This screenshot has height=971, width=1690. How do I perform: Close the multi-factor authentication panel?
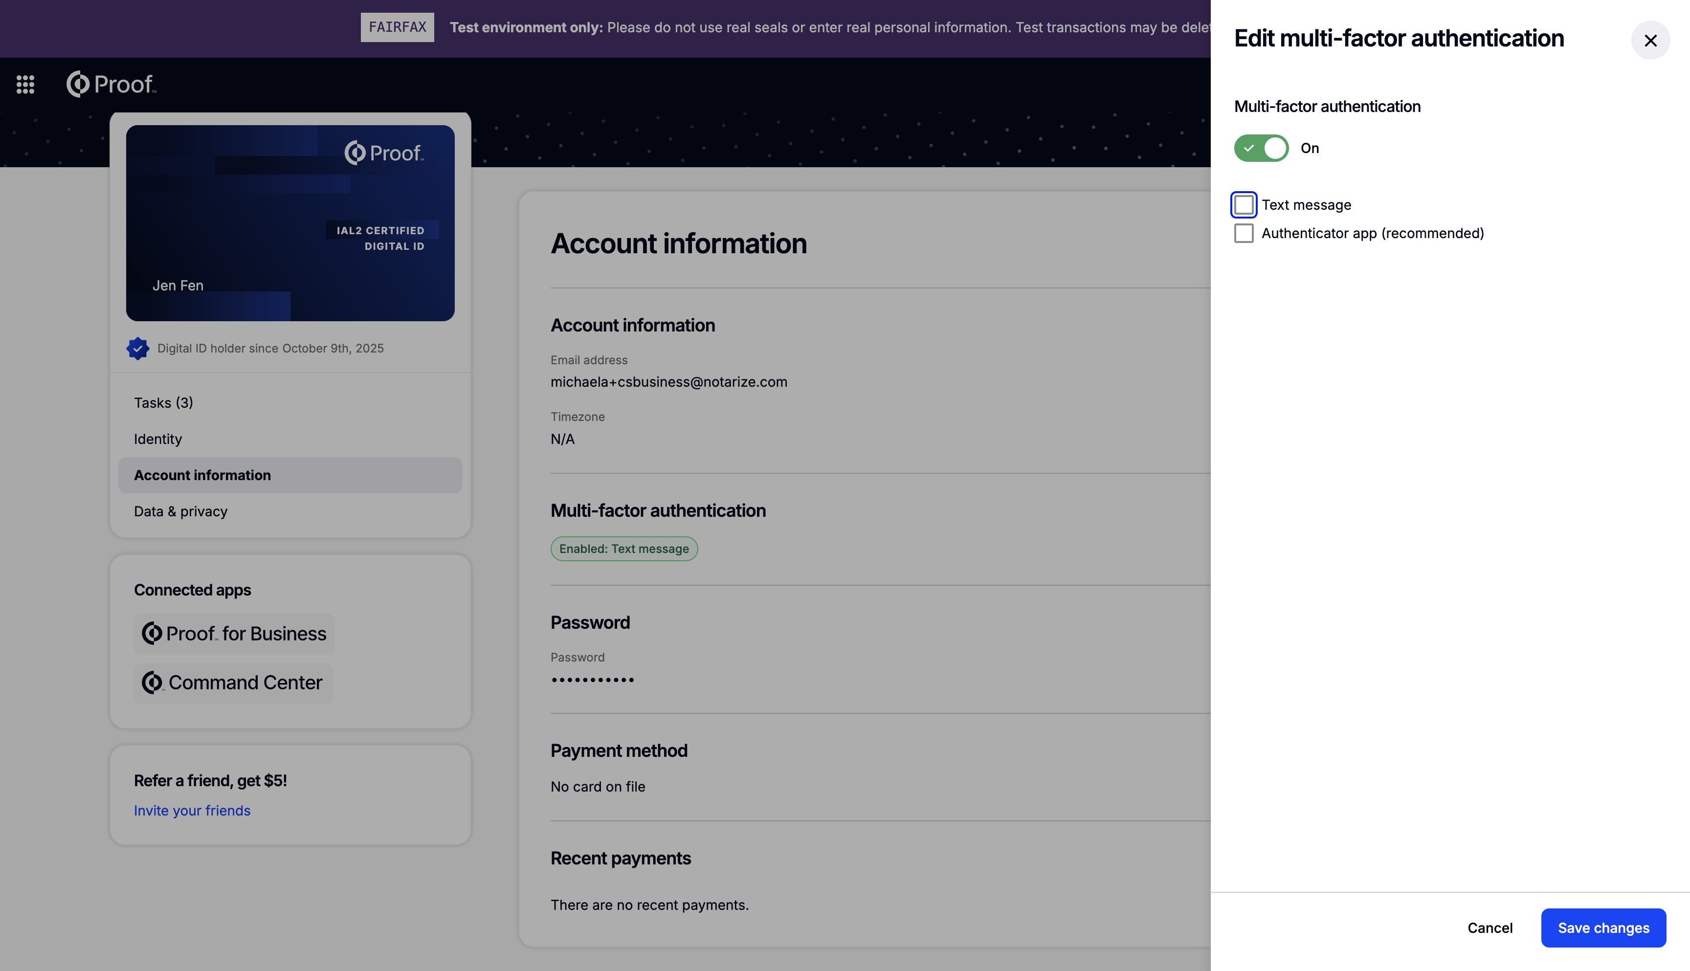1650,41
